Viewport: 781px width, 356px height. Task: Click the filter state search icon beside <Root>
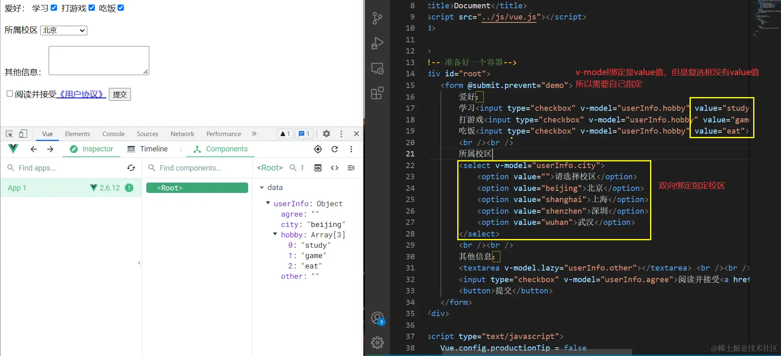tap(293, 168)
